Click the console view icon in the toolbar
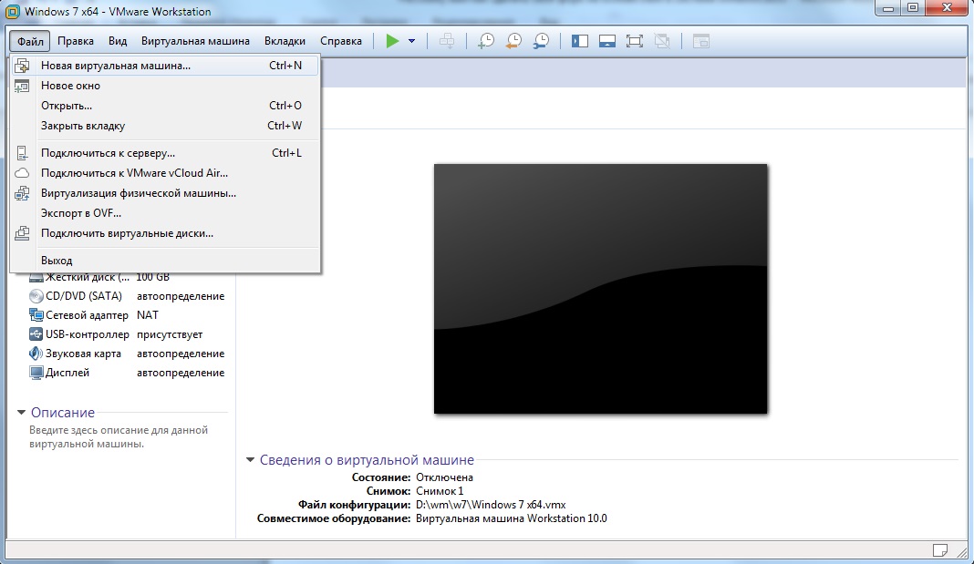Image resolution: width=974 pixels, height=564 pixels. 700,42
